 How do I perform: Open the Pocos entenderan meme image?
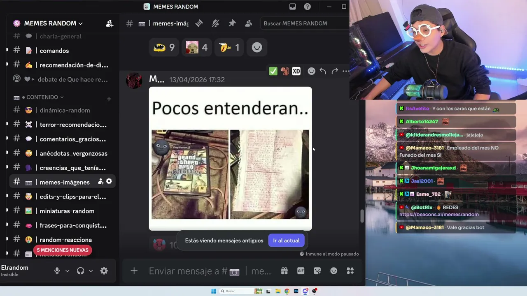230,159
